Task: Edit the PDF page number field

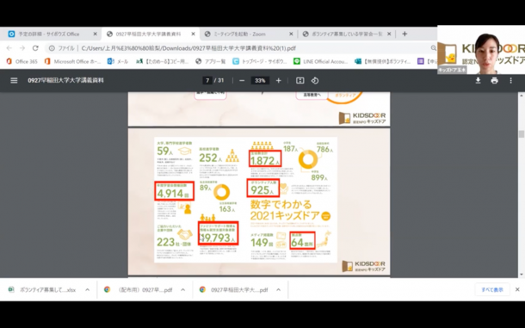Action: pos(207,80)
